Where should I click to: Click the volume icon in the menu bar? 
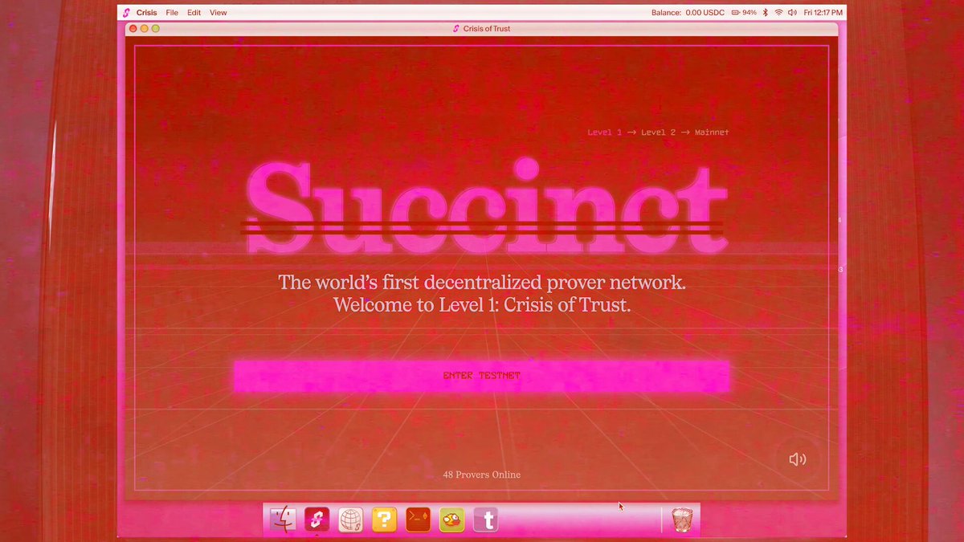tap(792, 13)
